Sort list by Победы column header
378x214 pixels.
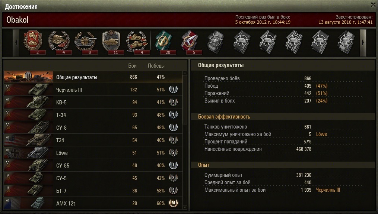(156, 66)
